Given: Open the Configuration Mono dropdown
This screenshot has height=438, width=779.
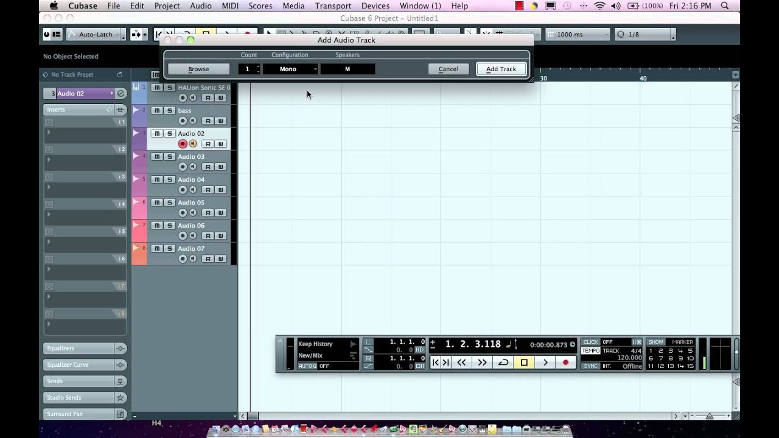Looking at the screenshot, I should click(290, 69).
